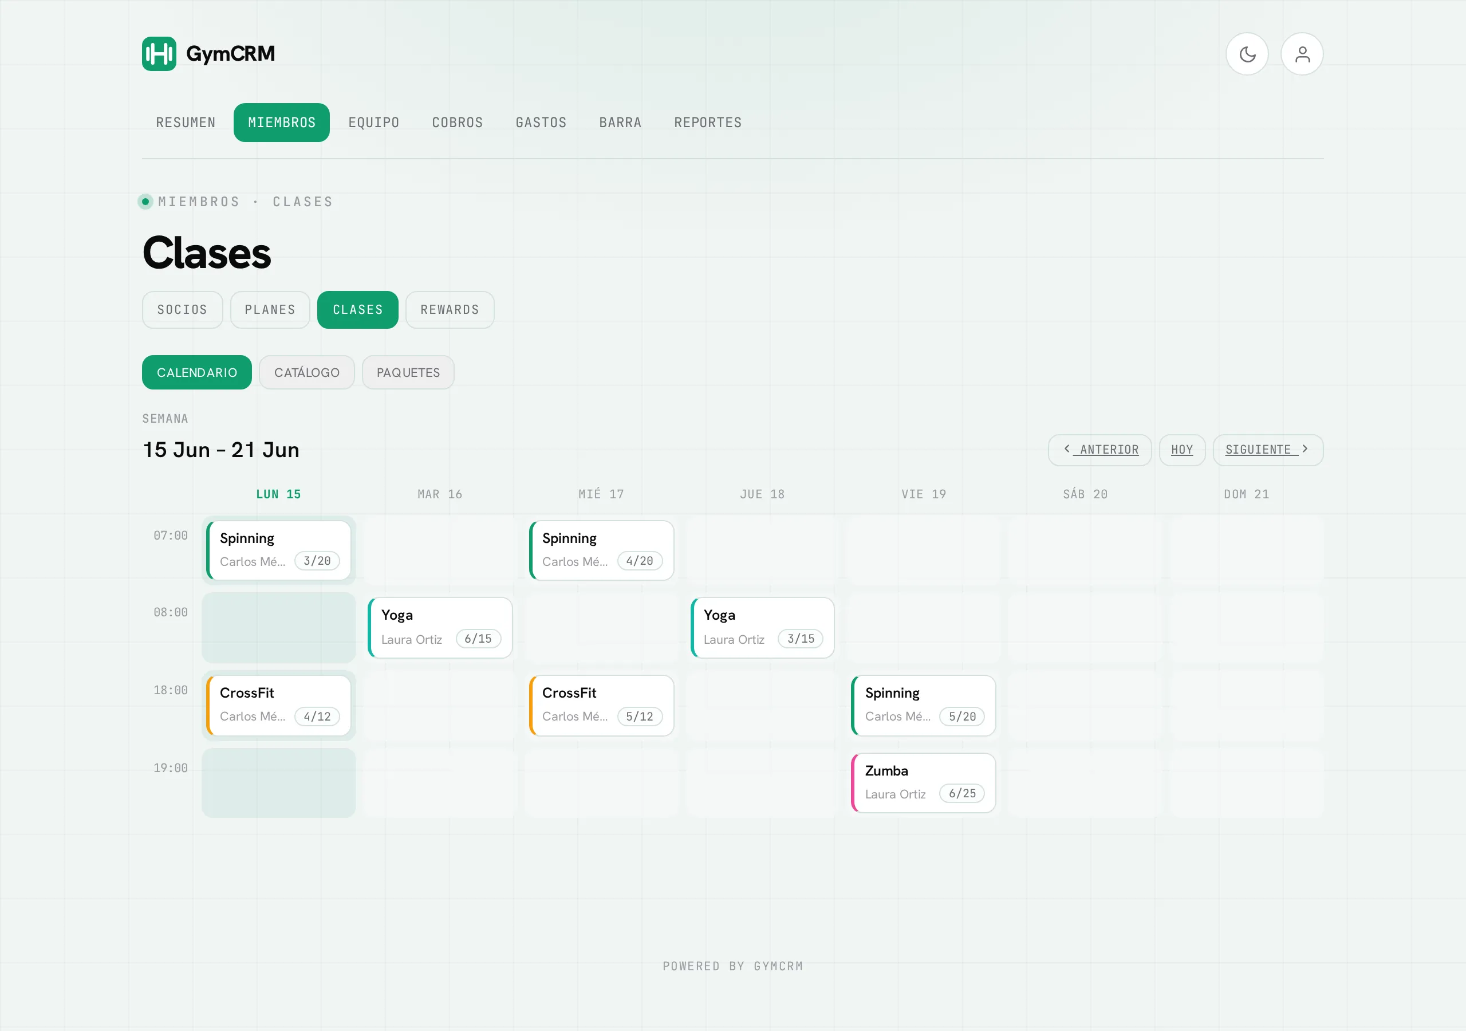
Task: Click the 3/20 capacity badge on Monday Spinning
Action: [317, 561]
